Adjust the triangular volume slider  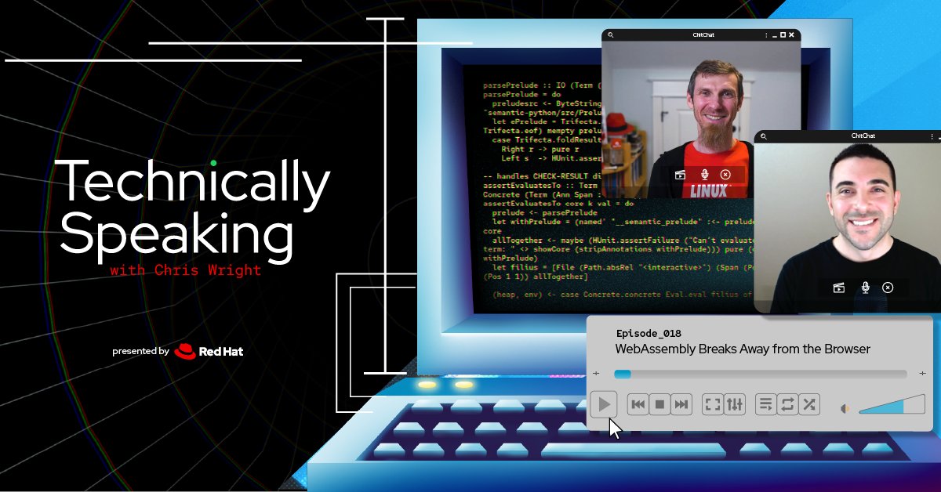point(892,404)
